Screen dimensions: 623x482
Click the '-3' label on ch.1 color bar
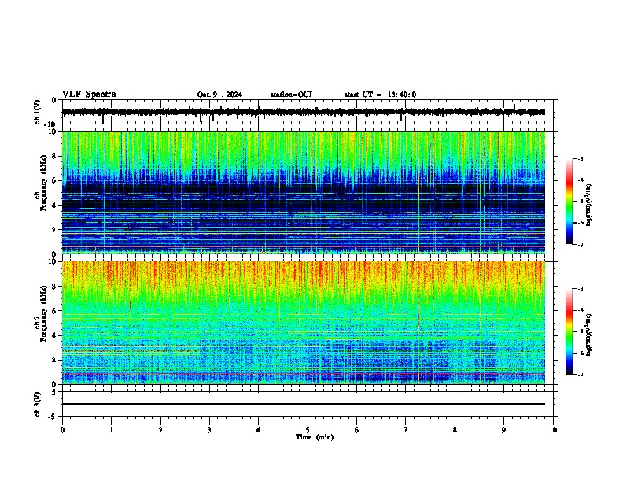(580, 158)
